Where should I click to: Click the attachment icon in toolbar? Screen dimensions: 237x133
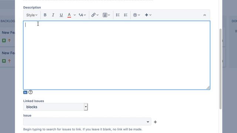[105, 15]
